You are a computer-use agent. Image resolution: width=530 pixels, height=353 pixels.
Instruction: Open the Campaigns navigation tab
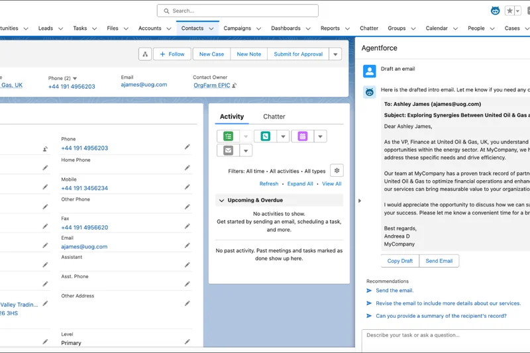pyautogui.click(x=237, y=28)
